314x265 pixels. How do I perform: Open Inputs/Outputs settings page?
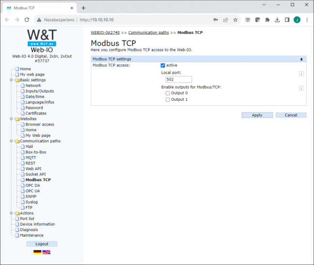click(x=40, y=91)
